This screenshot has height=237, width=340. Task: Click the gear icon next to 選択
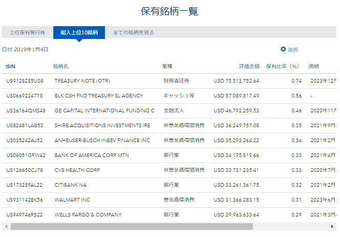[283, 49]
